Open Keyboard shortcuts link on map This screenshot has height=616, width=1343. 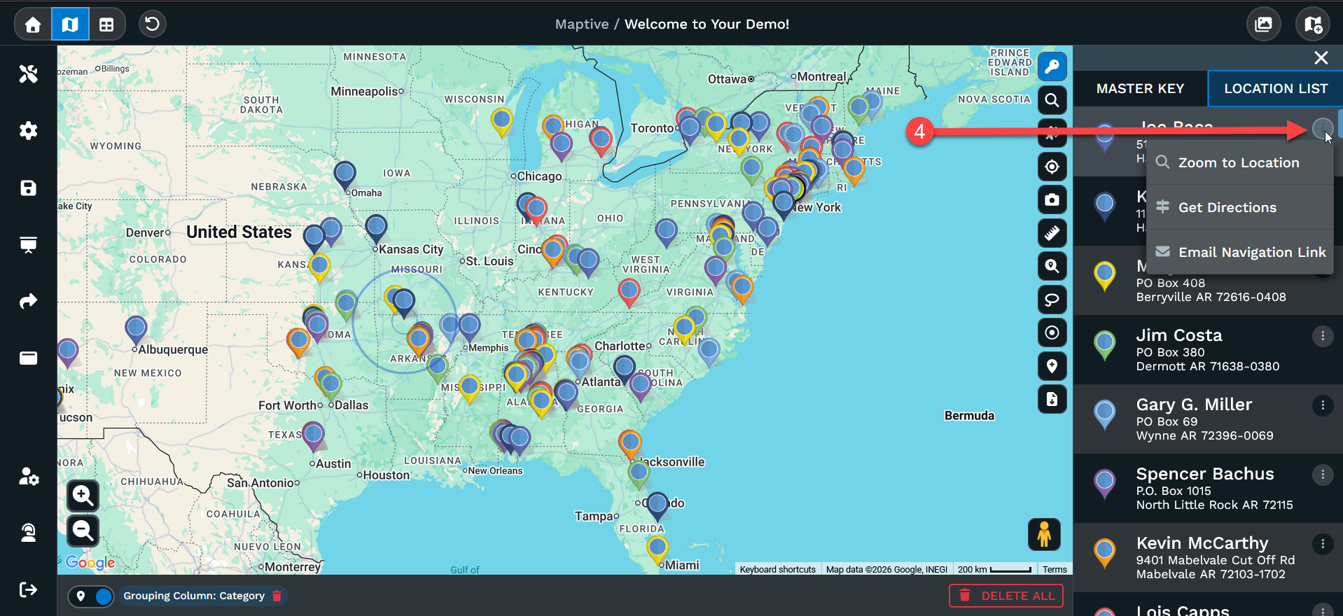[777, 570]
